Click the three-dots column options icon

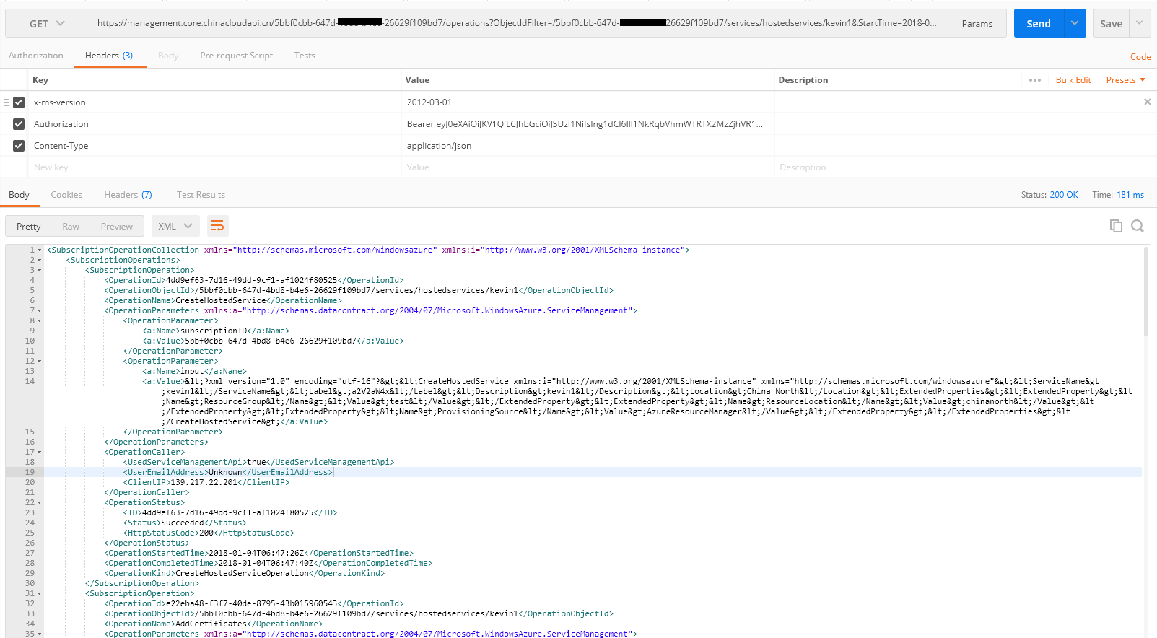click(x=1035, y=80)
